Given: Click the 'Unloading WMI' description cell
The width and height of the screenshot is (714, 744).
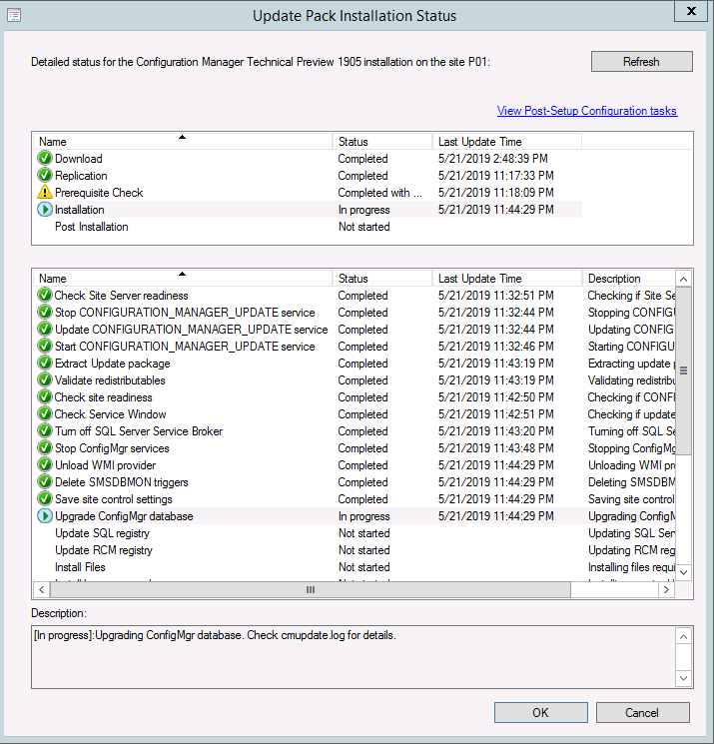Looking at the screenshot, I should (x=631, y=465).
